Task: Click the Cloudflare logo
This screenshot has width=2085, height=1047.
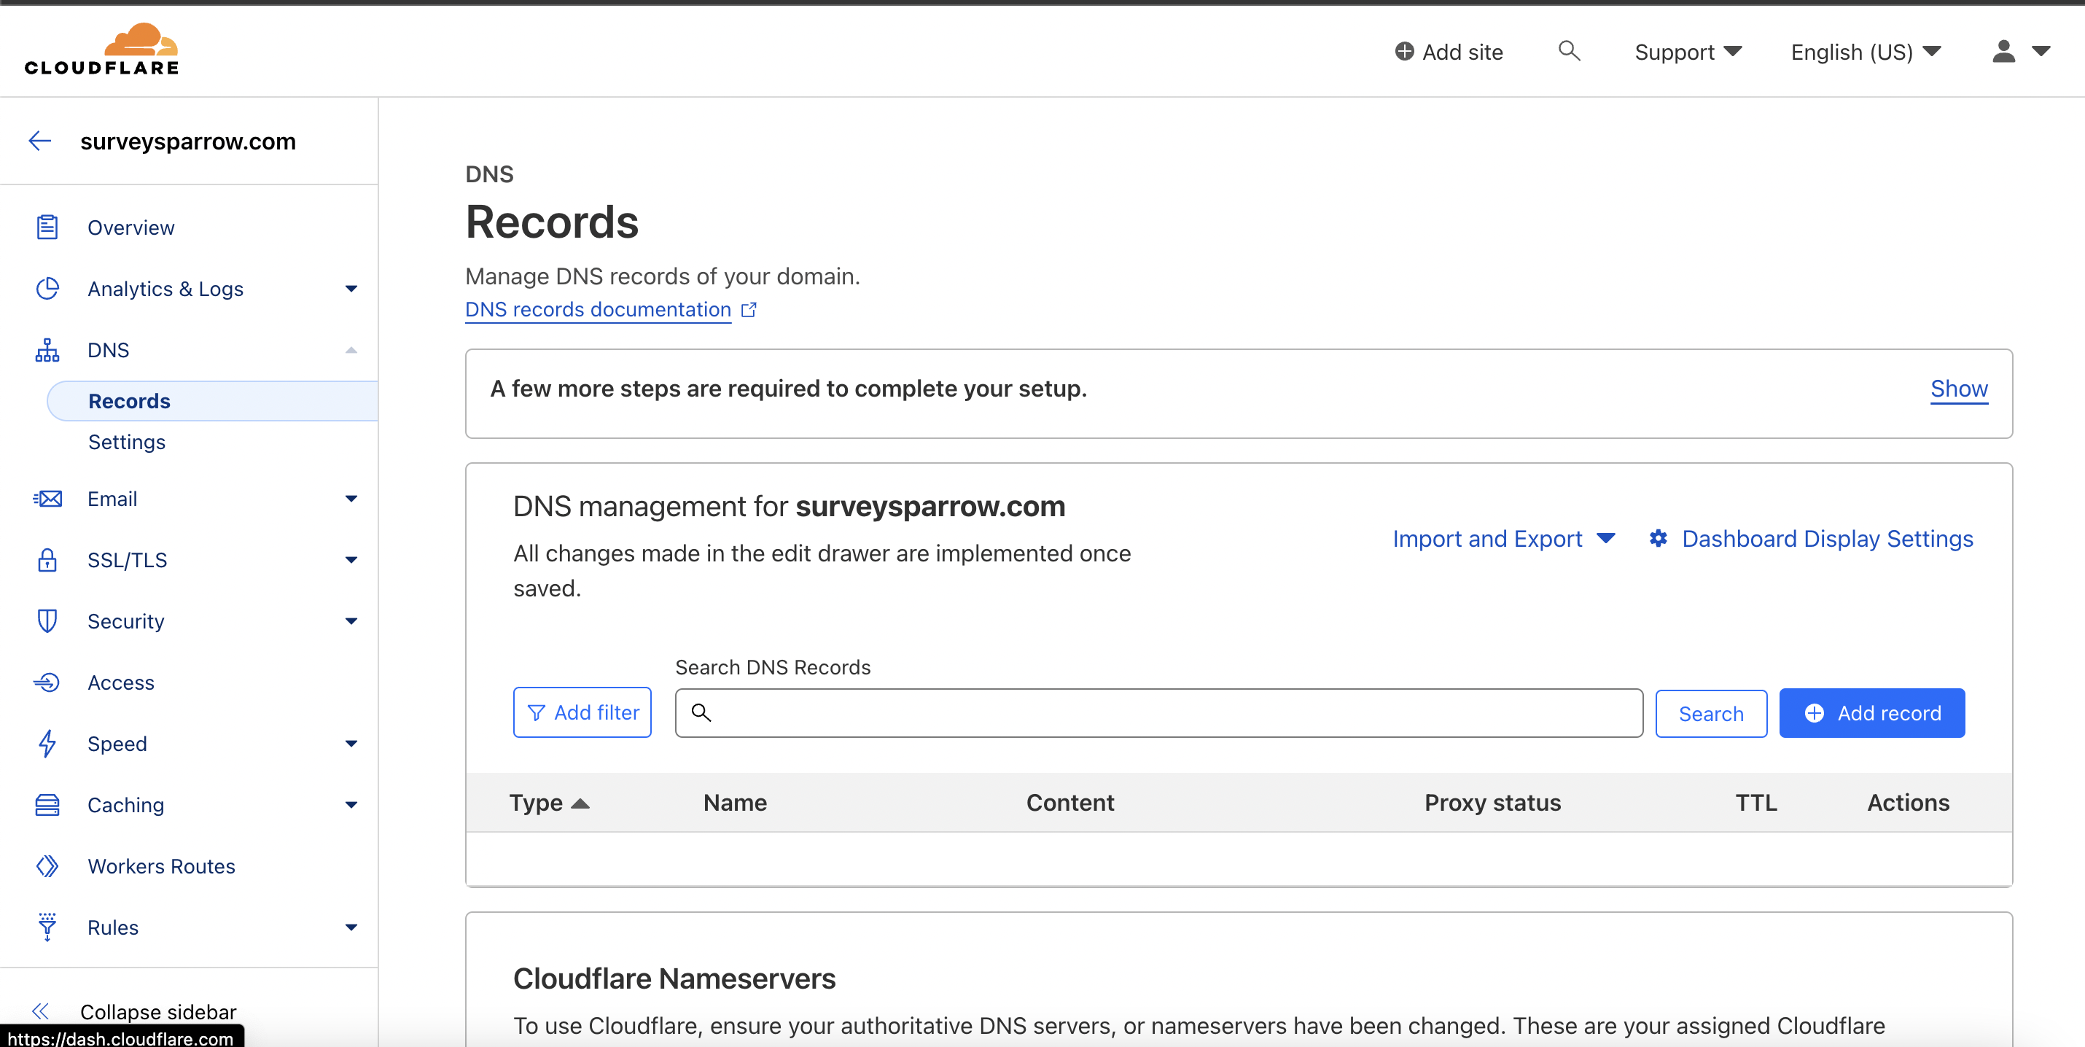Action: click(x=101, y=50)
